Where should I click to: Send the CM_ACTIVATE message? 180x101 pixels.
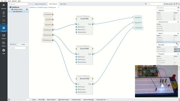pyautogui.click(x=177, y=49)
